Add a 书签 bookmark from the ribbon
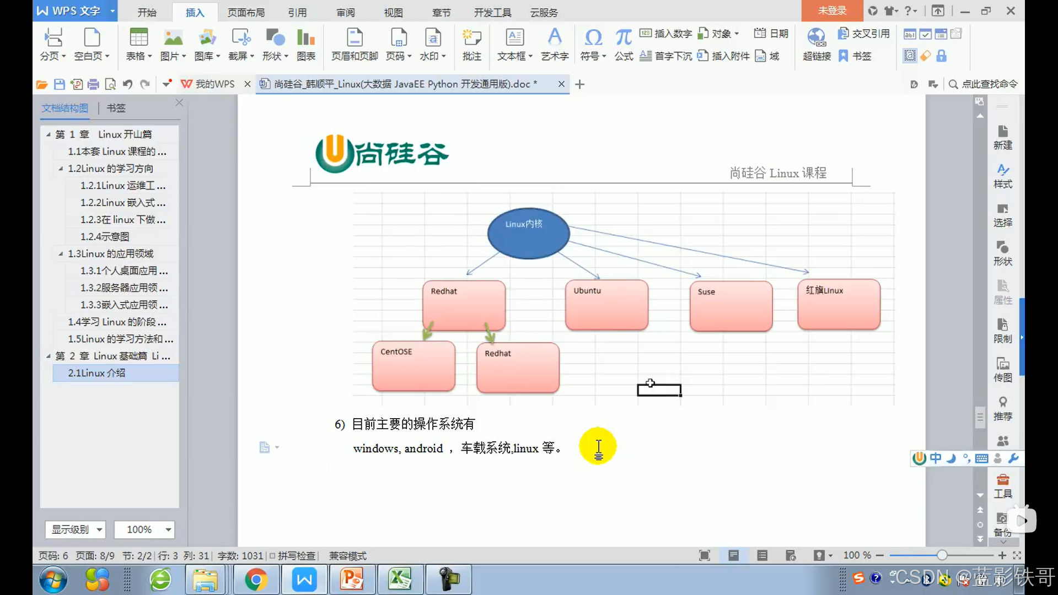1058x595 pixels. tap(855, 56)
